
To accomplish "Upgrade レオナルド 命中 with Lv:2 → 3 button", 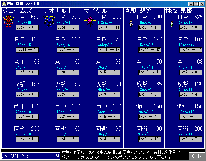I will [x=68, y=117].
